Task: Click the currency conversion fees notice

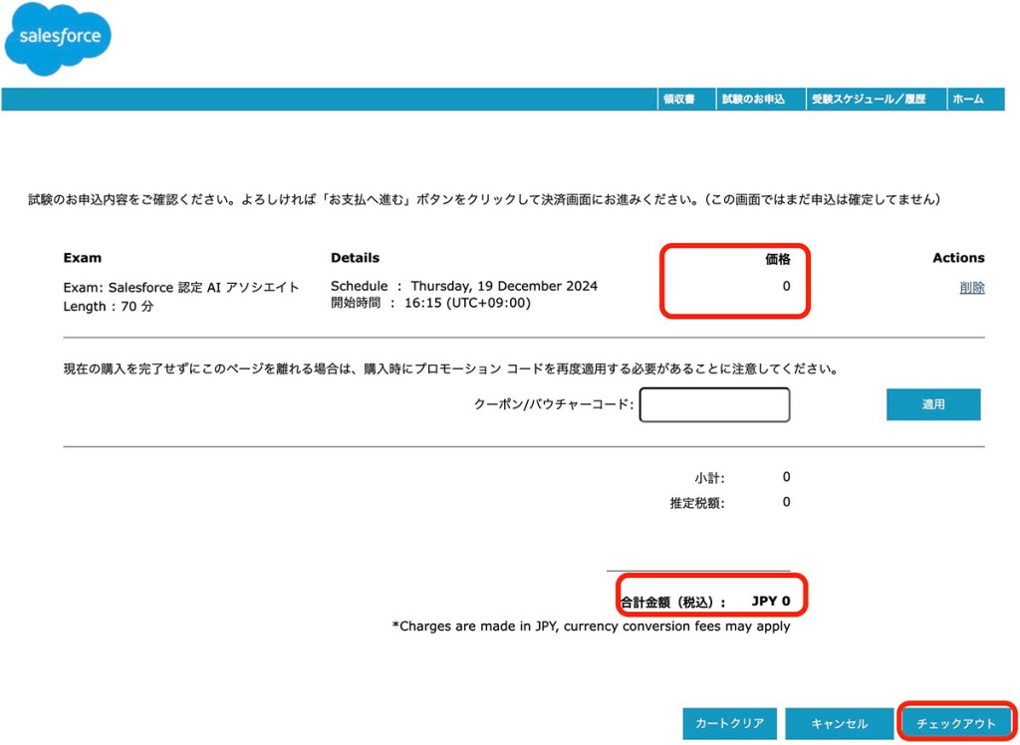Action: coord(592,627)
